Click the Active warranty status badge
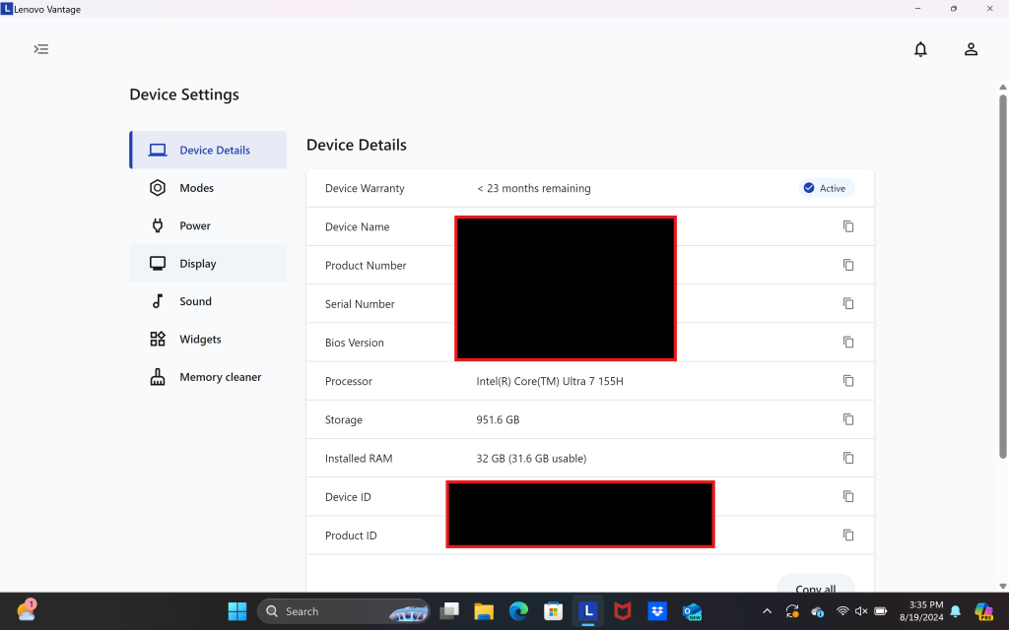Viewport: 1009px width, 630px height. click(x=827, y=188)
